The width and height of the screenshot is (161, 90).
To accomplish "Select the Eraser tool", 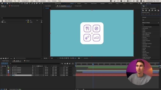I will point(37,3).
